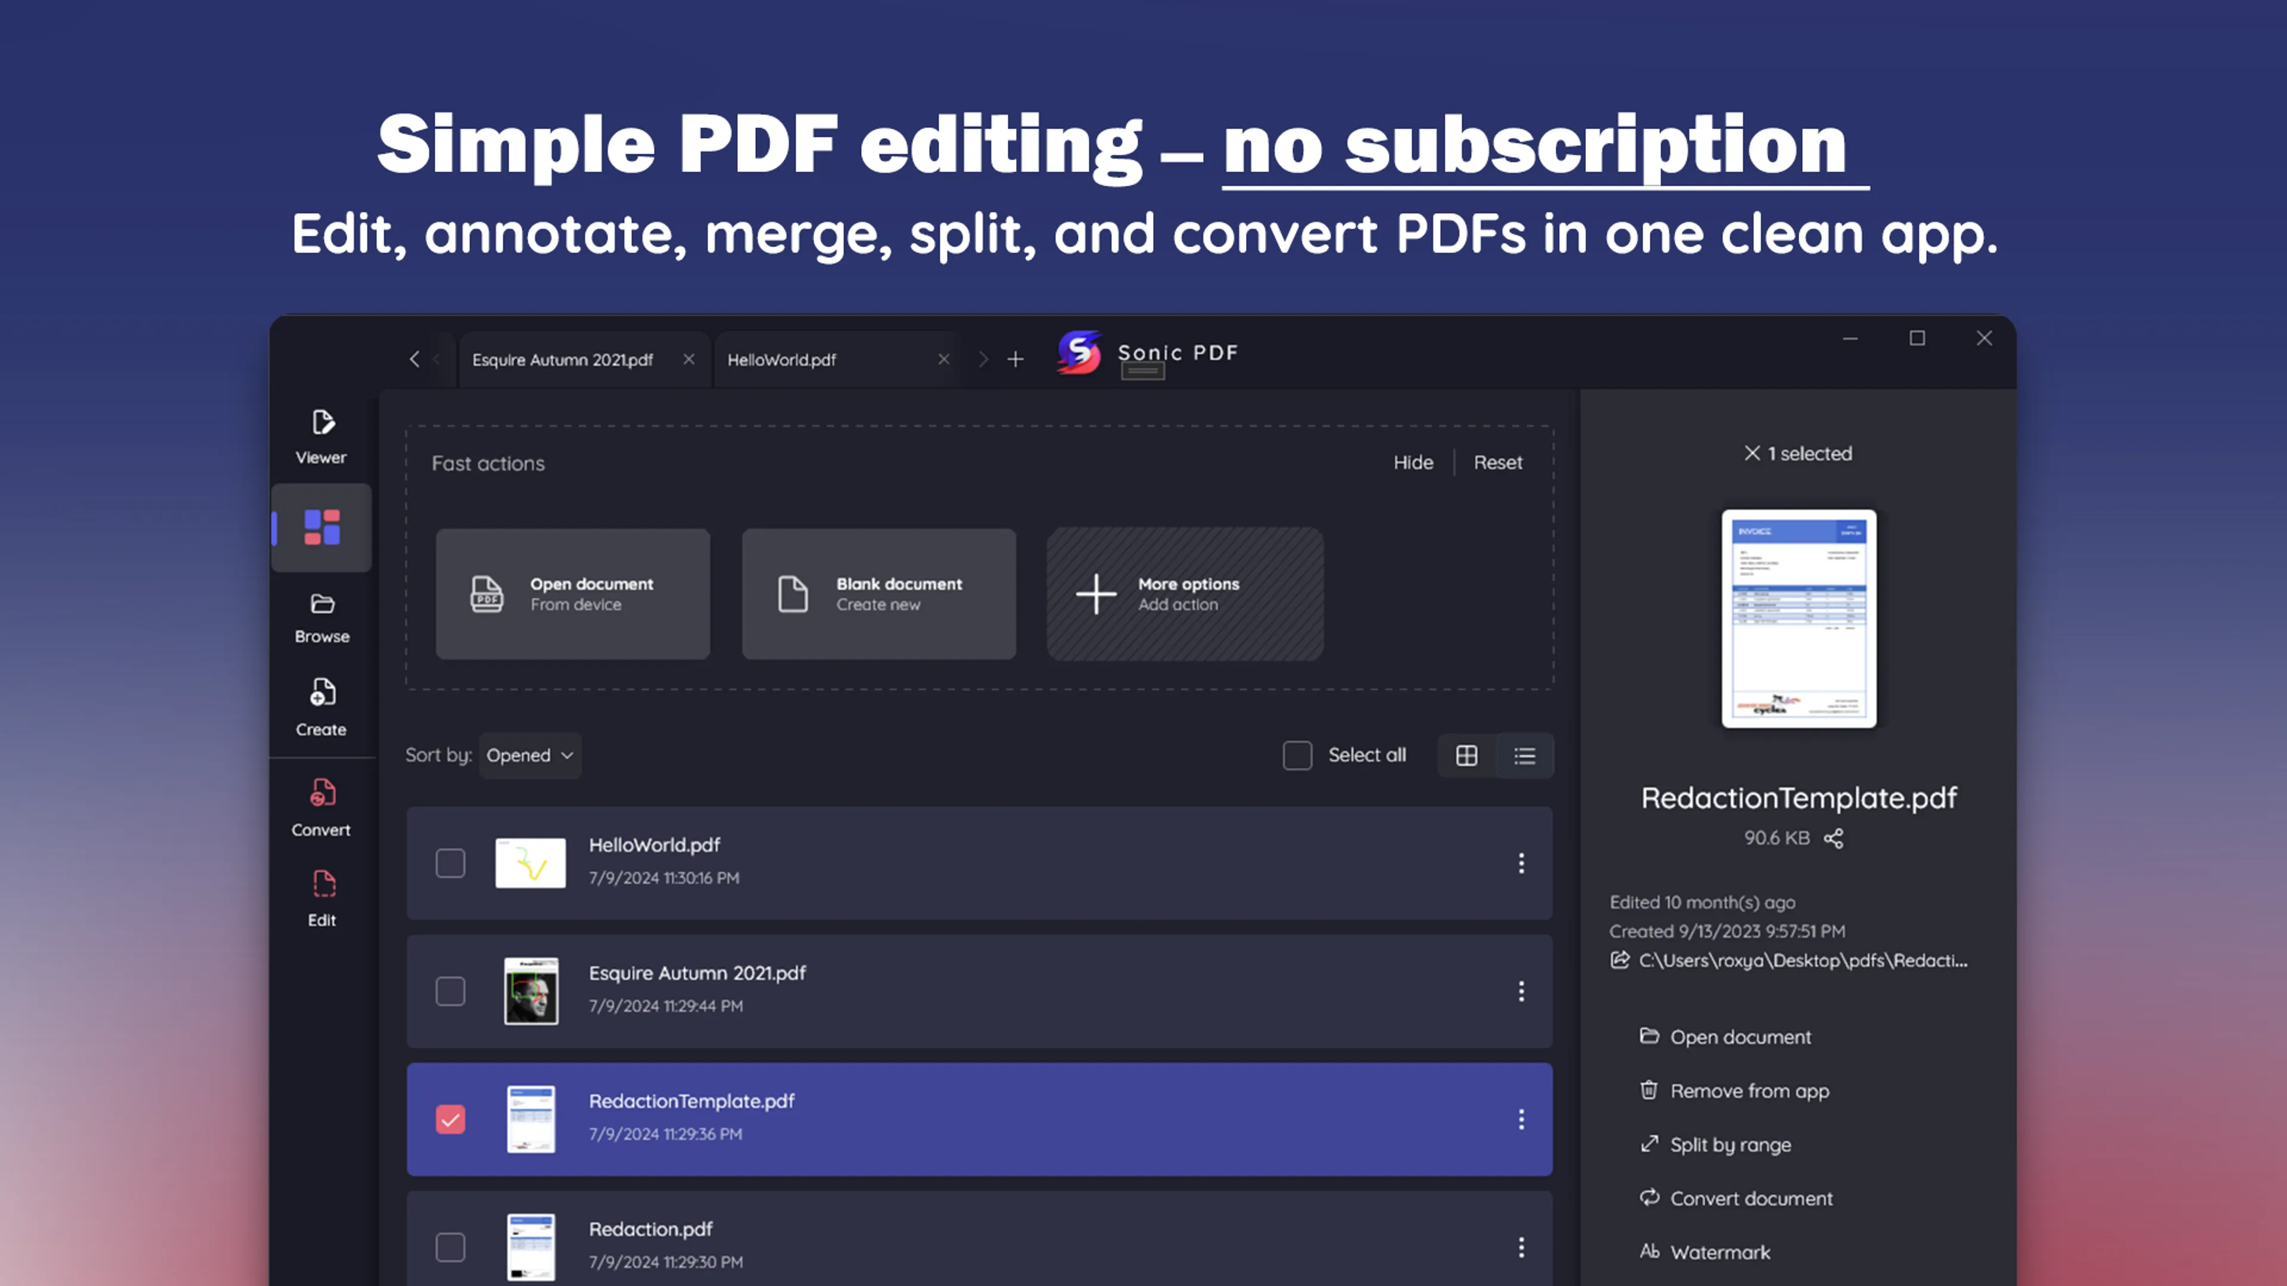Choose Watermark action

[x=1705, y=1252]
